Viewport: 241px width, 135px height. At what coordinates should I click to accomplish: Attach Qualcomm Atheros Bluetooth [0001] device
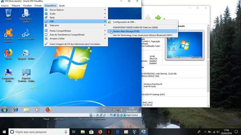click(x=142, y=35)
